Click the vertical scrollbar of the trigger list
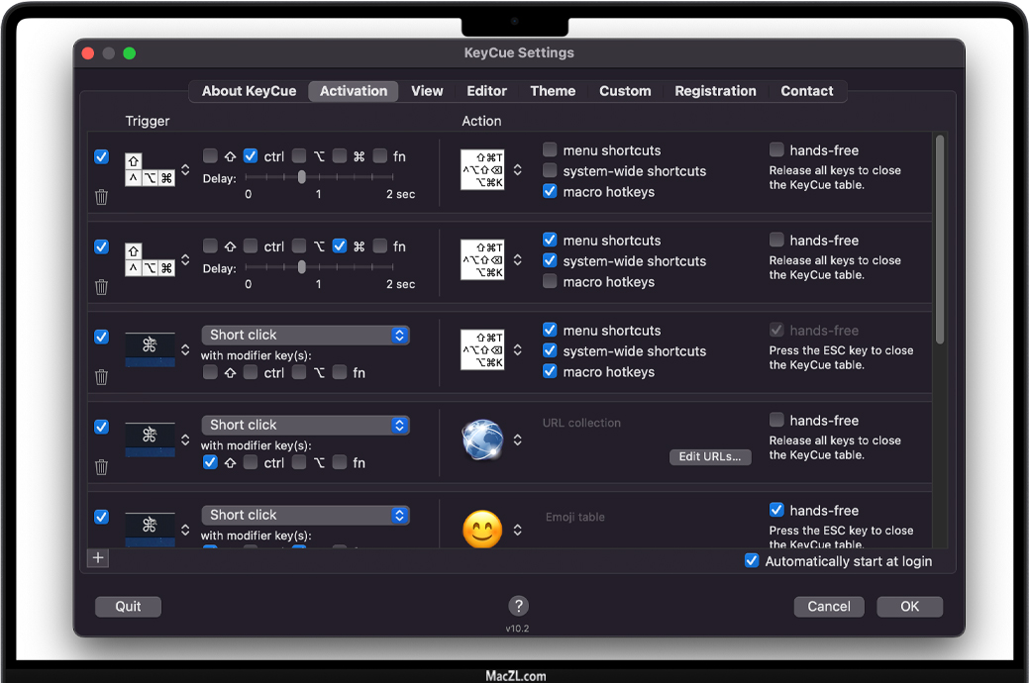Image resolution: width=1030 pixels, height=683 pixels. 940,240
